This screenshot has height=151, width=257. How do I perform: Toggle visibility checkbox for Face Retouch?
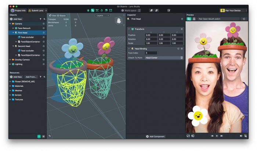coord(44,28)
